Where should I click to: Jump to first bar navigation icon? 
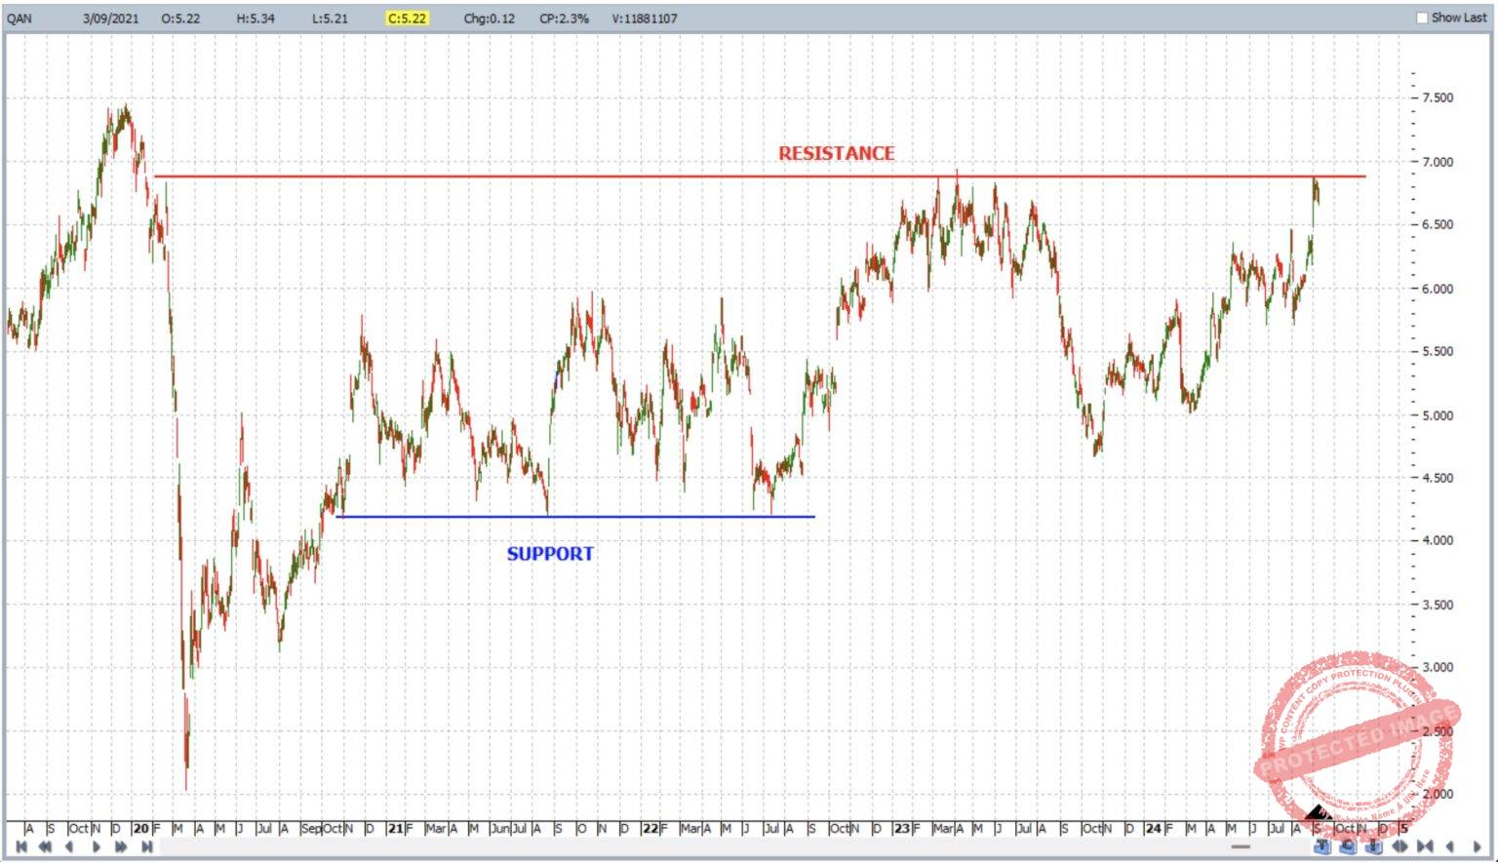(21, 846)
